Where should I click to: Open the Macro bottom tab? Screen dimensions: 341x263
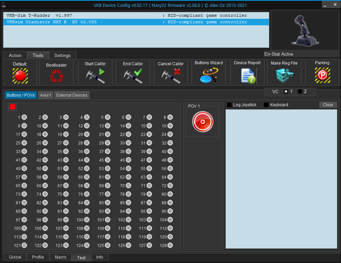click(x=60, y=257)
